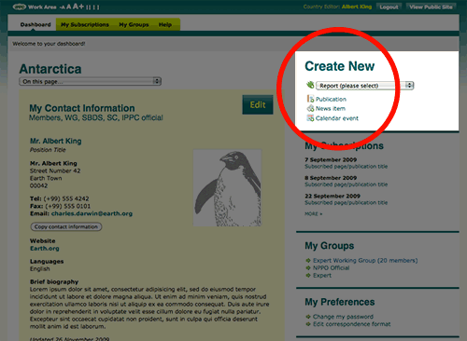The width and height of the screenshot is (467, 341).
Task: Decrease text size with -A
Action: click(x=63, y=7)
